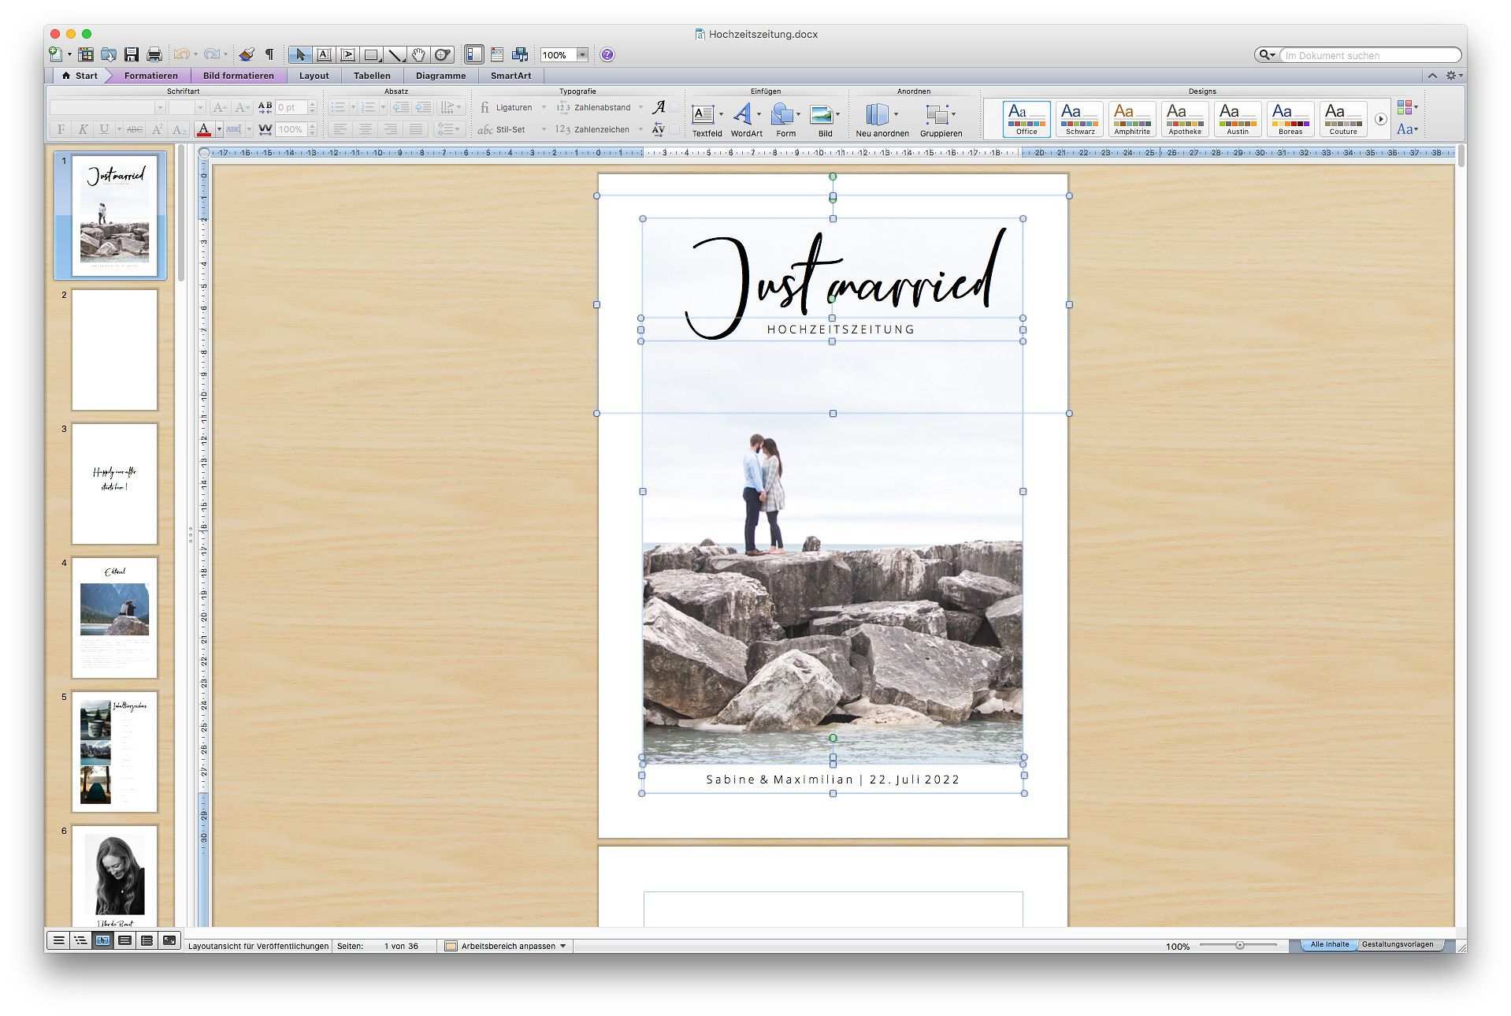This screenshot has width=1511, height=1016.
Task: Switch to Gestaltungsvorlagen view toggle
Action: pyautogui.click(x=1398, y=944)
